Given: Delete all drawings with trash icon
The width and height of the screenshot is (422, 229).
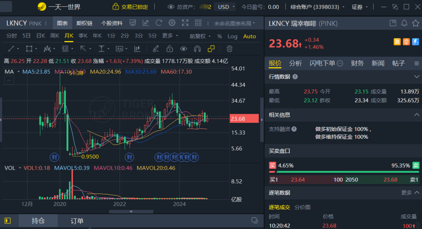Looking at the screenshot, I should coord(229,49).
